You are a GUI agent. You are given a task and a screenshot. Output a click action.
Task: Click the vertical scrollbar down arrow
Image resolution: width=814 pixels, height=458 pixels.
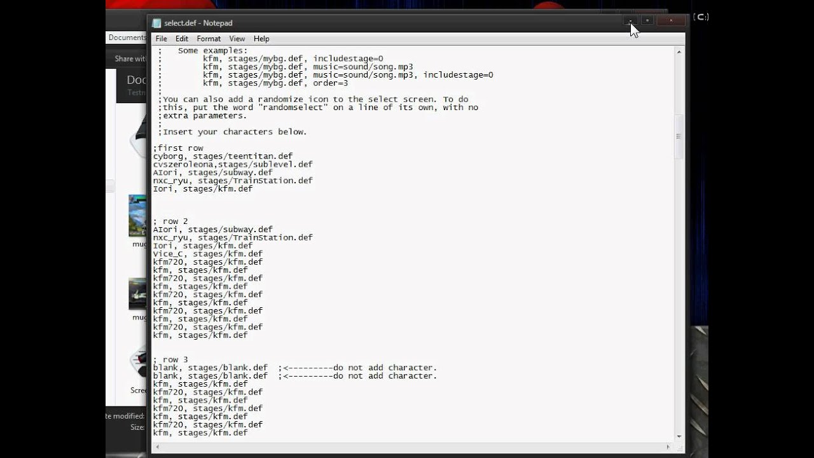pyautogui.click(x=679, y=436)
